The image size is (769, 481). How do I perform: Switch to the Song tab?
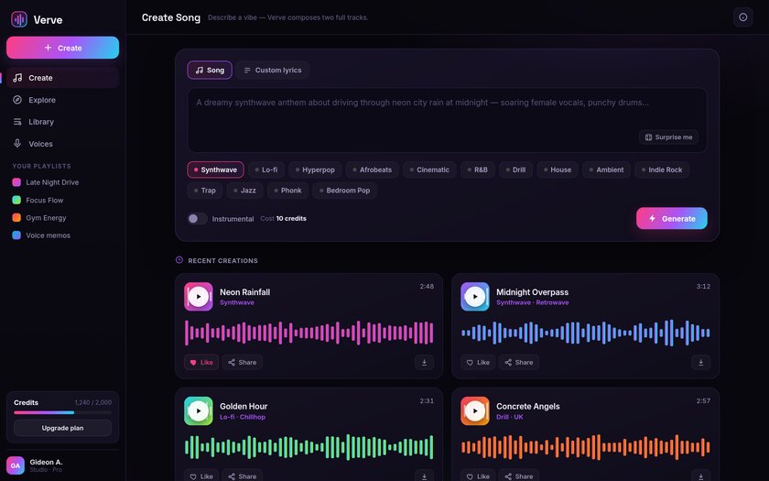210,71
